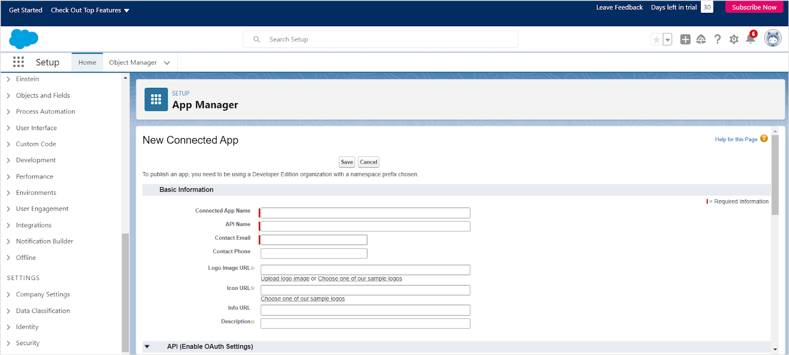This screenshot has height=355, width=789.
Task: Click the question mark help icon
Action: (x=717, y=39)
